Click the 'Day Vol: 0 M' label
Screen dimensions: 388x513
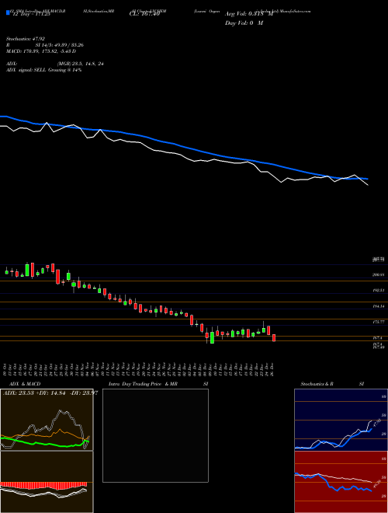tap(244, 23)
